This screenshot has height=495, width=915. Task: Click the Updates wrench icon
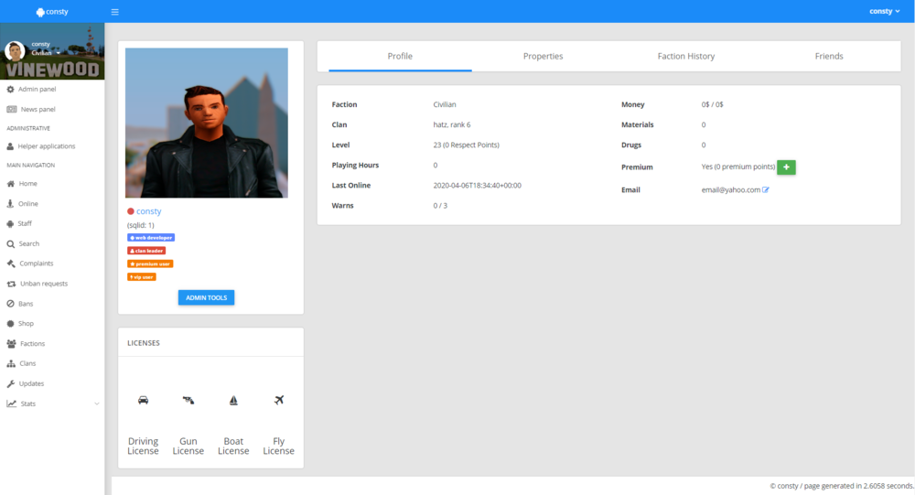click(10, 383)
